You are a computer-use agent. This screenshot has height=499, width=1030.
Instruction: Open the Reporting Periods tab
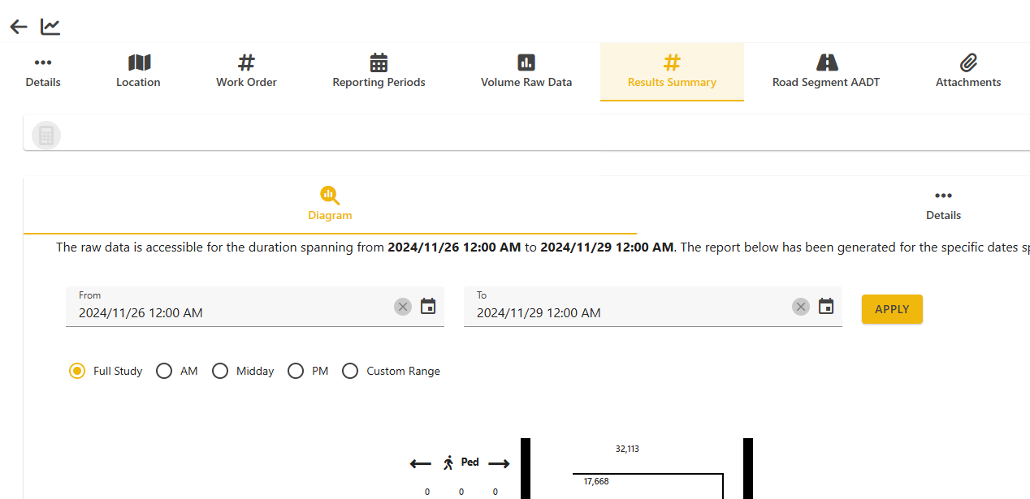tap(379, 71)
